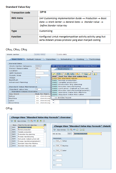Select the ZG02 Standard Value Key Labor popup row
This screenshot has height=173, width=116.
(x=71, y=95)
